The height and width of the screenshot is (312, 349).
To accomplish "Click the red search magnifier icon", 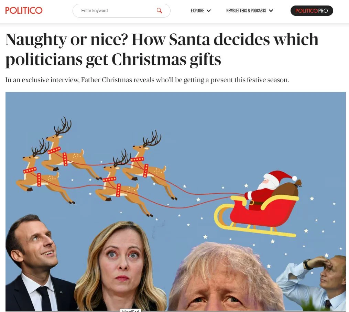I will pos(159,10).
